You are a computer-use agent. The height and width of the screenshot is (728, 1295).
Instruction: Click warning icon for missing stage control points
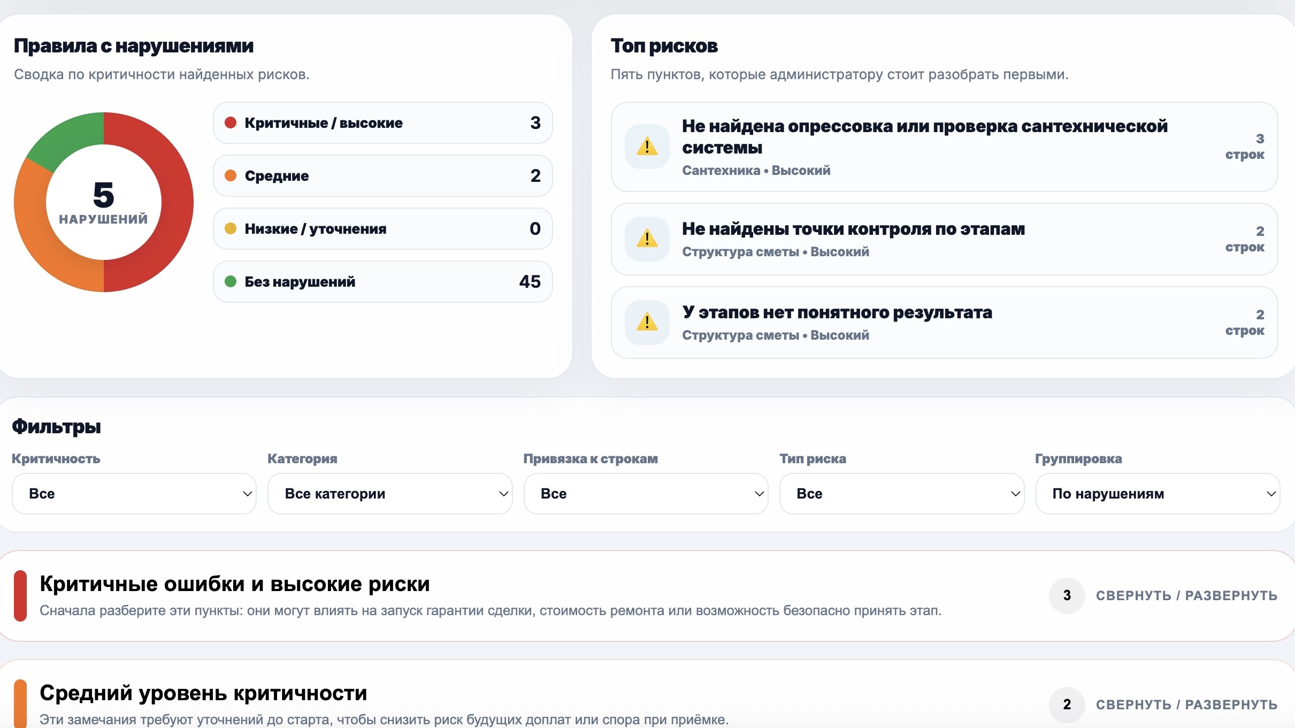(647, 239)
